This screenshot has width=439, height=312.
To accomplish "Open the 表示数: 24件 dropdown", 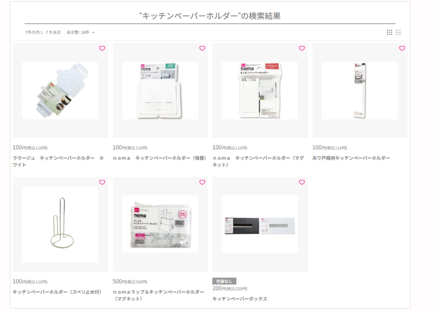I will [x=81, y=32].
